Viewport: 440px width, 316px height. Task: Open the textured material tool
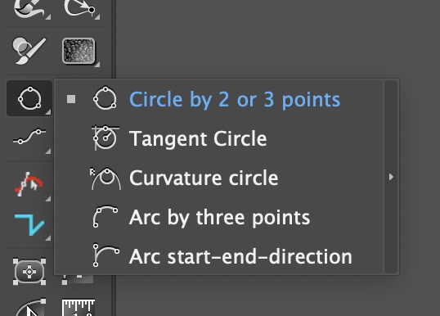click(x=79, y=51)
